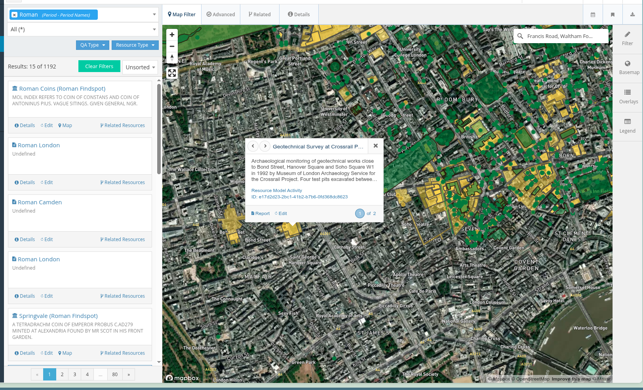Remove the Roman period filter tag
The height and width of the screenshot is (390, 643).
pyautogui.click(x=15, y=15)
